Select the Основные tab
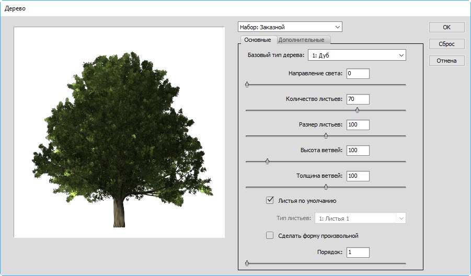The image size is (471, 276). (257, 40)
